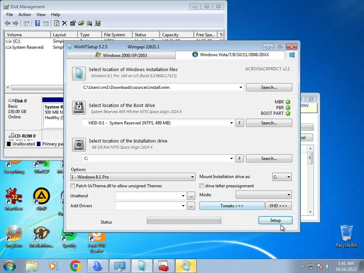Expand the Add Drivers dropdown

pyautogui.click(x=183, y=206)
